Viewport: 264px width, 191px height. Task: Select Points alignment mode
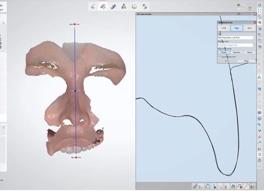coord(224,52)
